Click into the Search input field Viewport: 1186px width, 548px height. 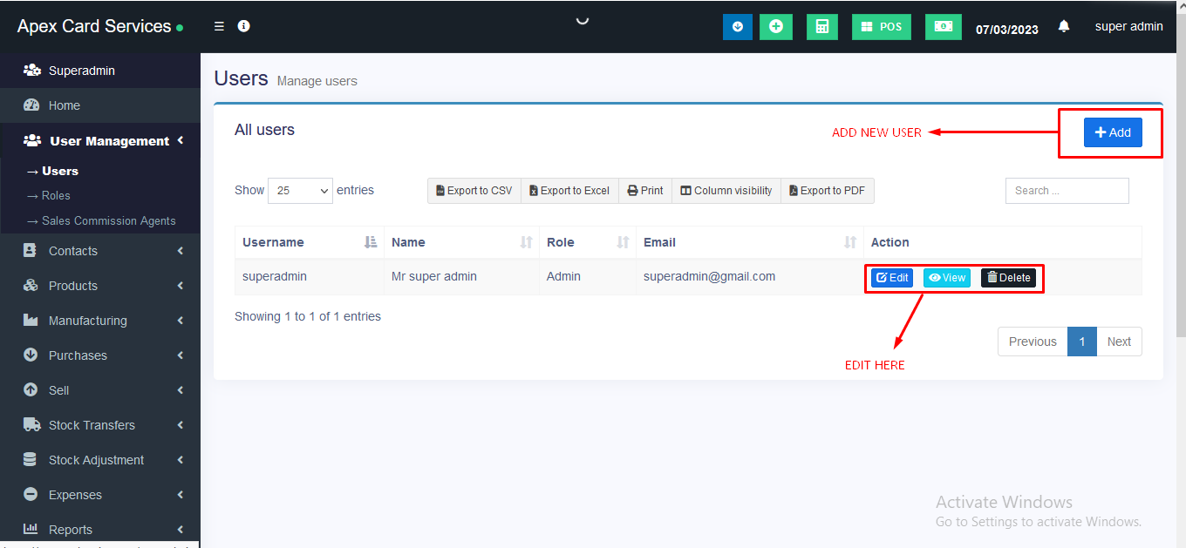pos(1067,191)
